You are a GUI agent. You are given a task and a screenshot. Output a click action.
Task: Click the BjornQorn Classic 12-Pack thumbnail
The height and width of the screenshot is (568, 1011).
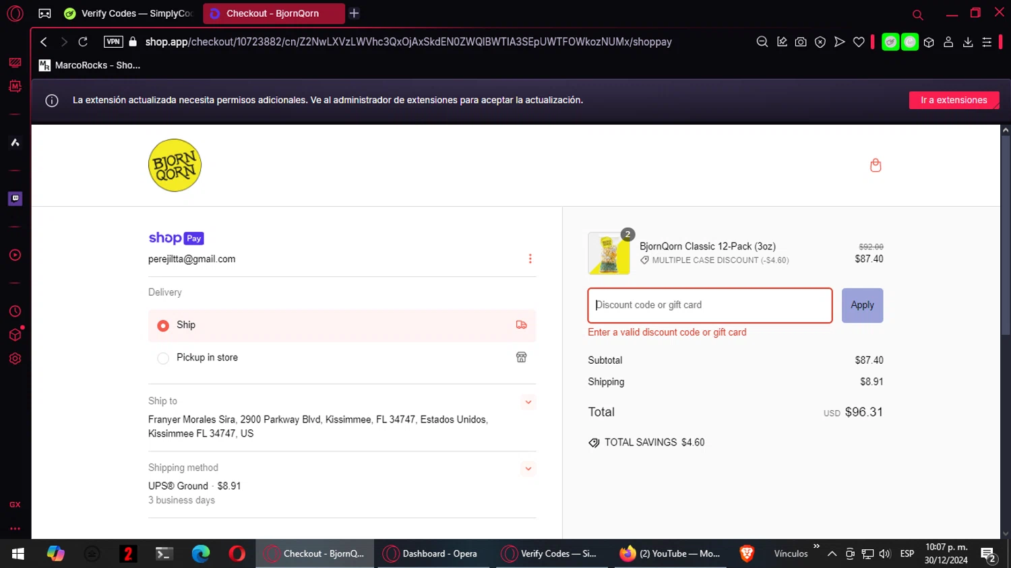coord(609,253)
